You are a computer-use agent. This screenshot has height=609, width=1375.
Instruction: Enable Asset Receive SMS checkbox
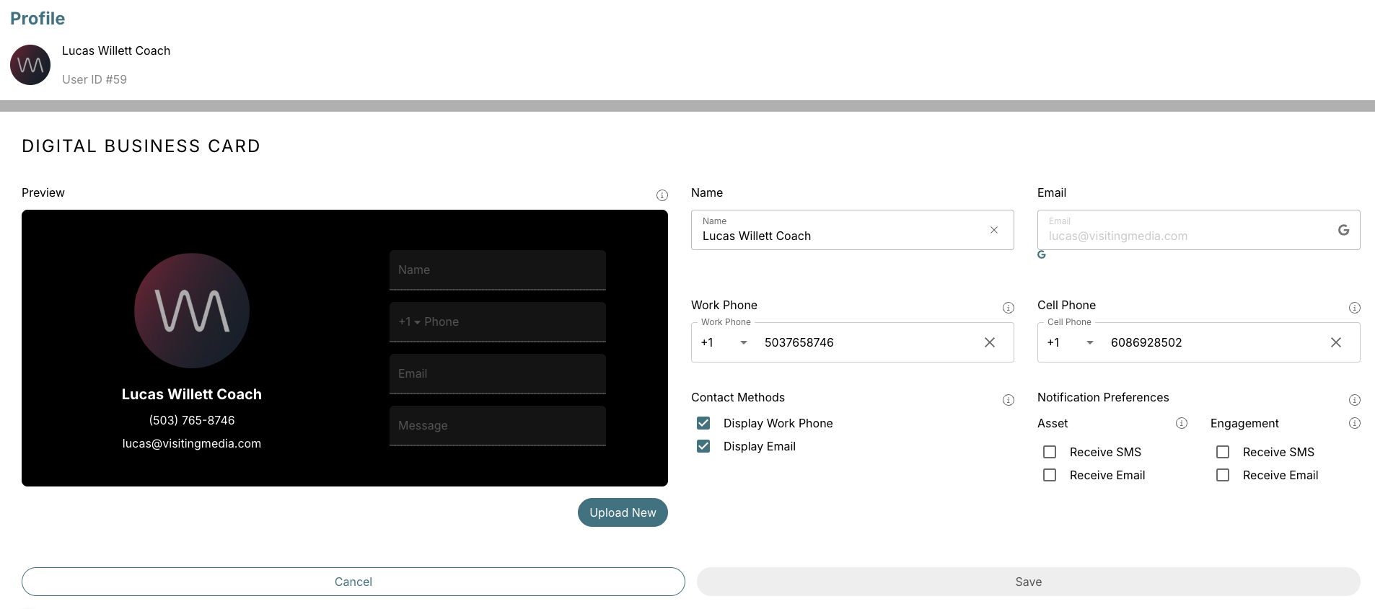point(1050,452)
